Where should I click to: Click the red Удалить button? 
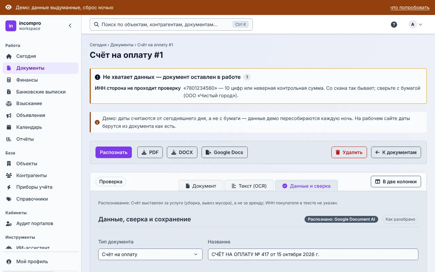[x=349, y=152]
